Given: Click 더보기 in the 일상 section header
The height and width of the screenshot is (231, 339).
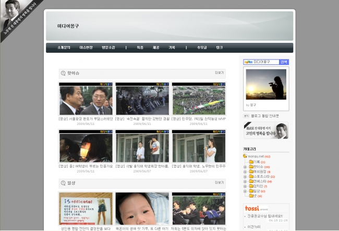Looking at the screenshot, I should 219,183.
